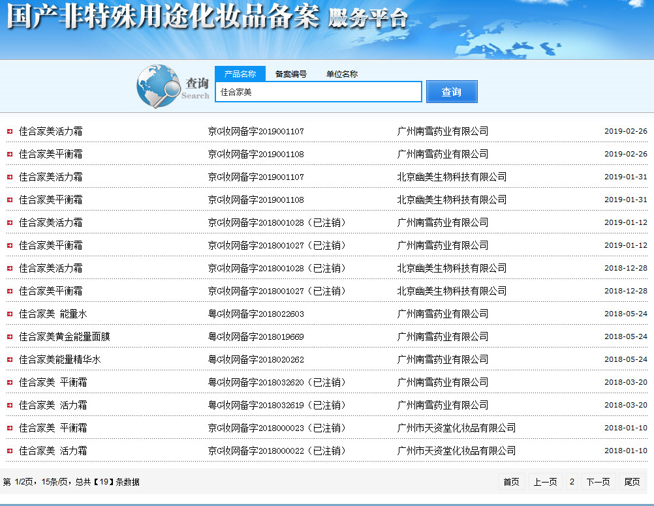Switch to the 备案编号 tab
This screenshot has width=654, height=506.
290,74
